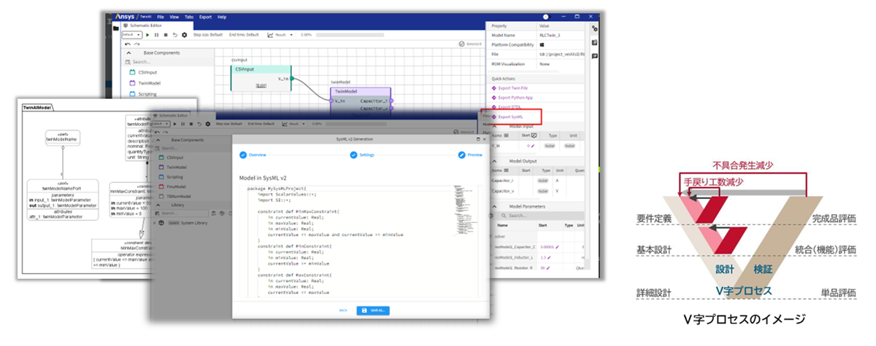The image size is (876, 346).
Task: Click the BACK button in SysML dialog
Action: 343,310
